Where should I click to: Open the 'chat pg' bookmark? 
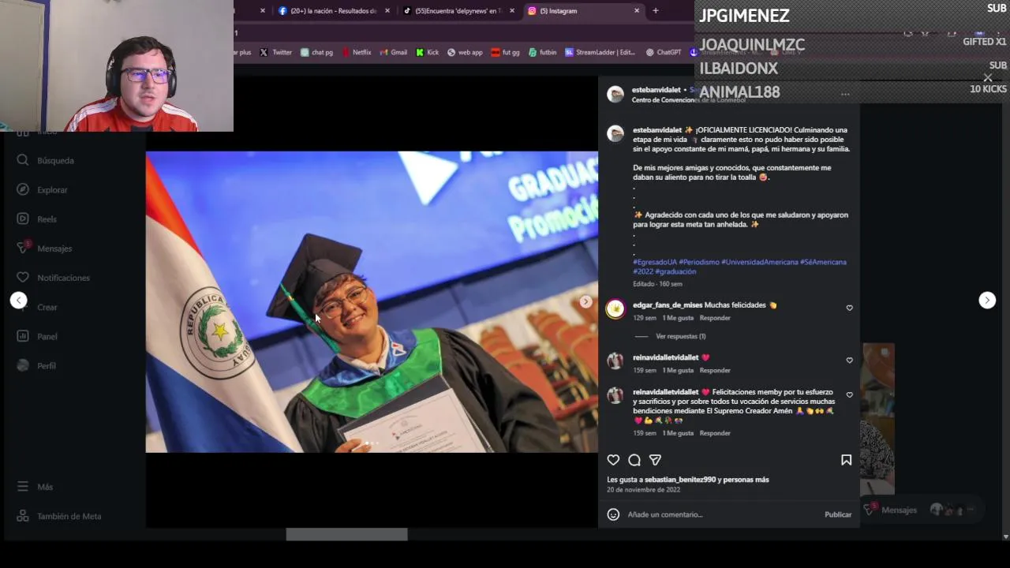click(316, 52)
